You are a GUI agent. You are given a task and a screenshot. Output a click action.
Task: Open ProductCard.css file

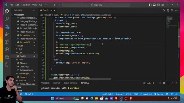coord(27,32)
